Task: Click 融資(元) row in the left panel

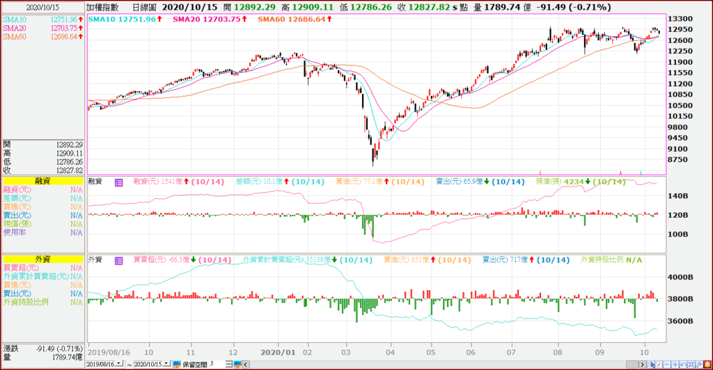Action: tap(42, 190)
